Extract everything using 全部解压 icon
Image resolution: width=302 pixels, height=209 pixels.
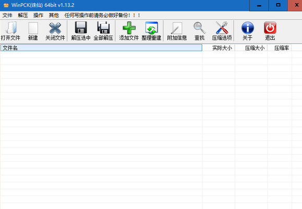click(103, 31)
